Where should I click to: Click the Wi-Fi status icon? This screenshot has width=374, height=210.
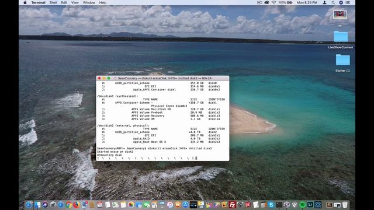point(274,2)
